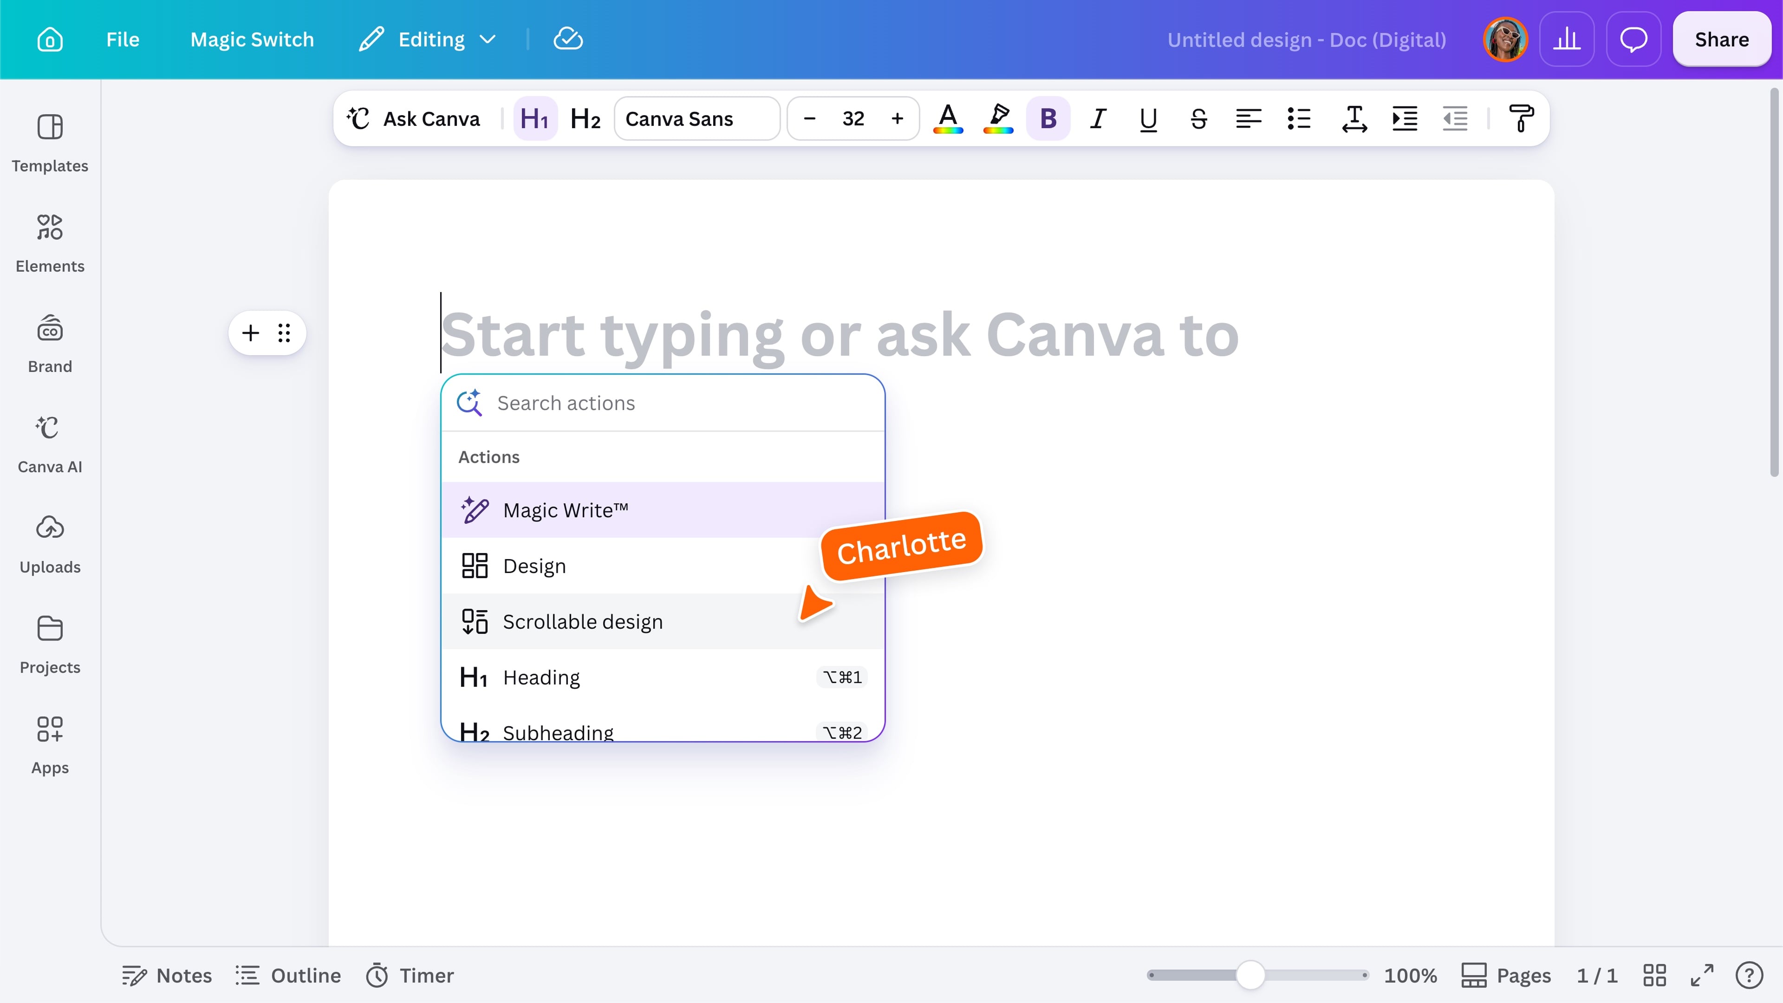Increase font size with plus button
This screenshot has width=1783, height=1003.
pyautogui.click(x=897, y=118)
